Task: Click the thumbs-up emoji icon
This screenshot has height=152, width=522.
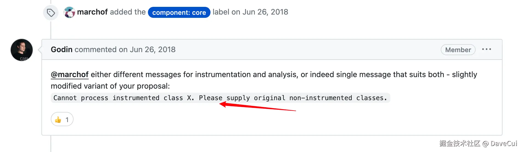Action: [x=58, y=120]
